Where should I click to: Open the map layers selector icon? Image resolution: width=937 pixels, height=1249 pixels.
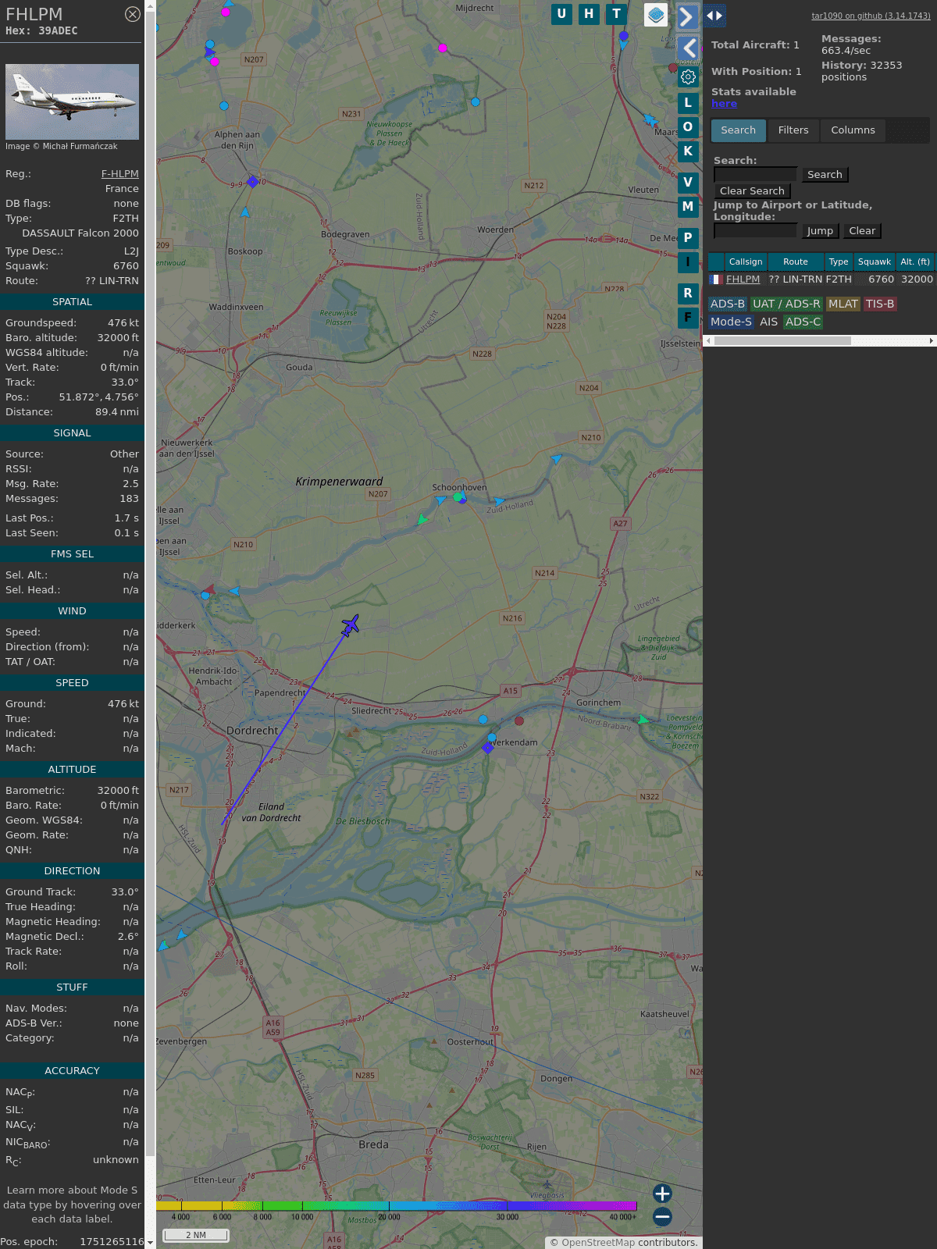[x=656, y=14]
